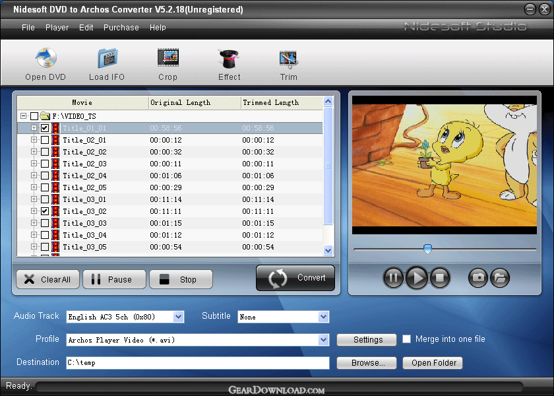Open the Audio Track dropdown
This screenshot has height=396, width=554.
coord(179,317)
